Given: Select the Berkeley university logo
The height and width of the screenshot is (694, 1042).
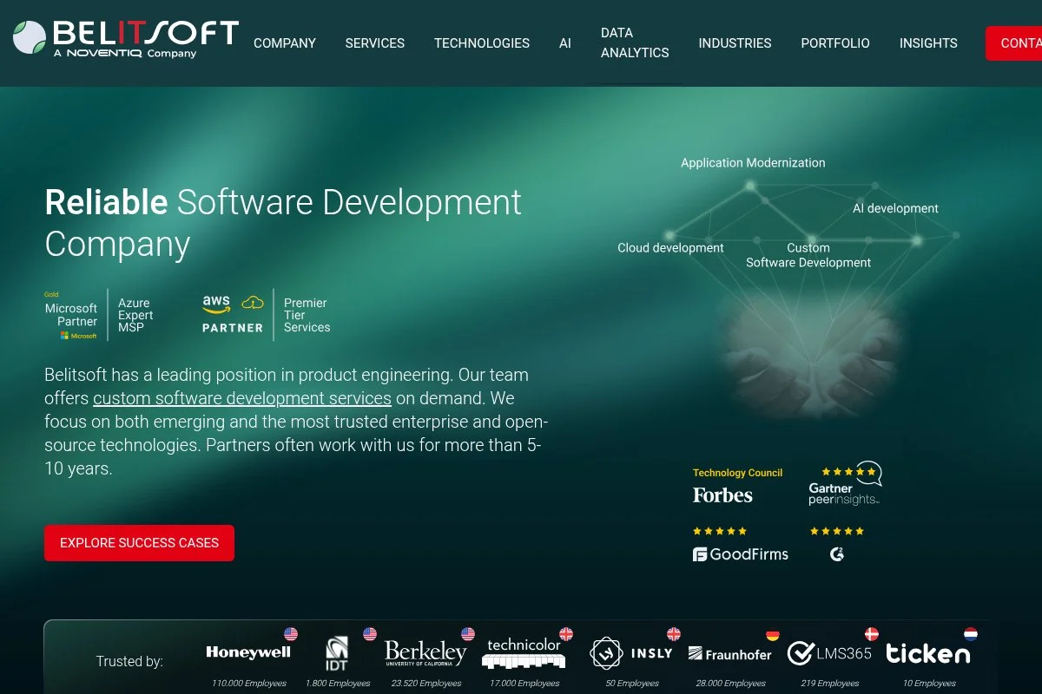Looking at the screenshot, I should [425, 652].
